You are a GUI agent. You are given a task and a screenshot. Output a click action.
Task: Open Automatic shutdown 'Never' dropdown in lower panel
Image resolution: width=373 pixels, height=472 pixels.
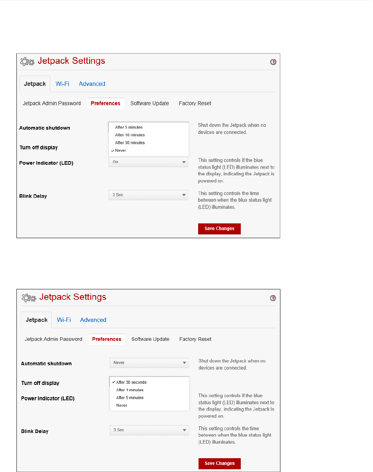(x=149, y=363)
